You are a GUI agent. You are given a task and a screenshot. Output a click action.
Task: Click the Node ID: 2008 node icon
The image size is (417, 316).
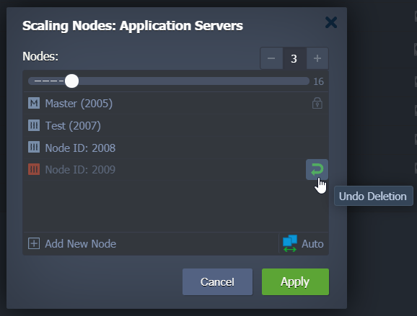click(34, 148)
